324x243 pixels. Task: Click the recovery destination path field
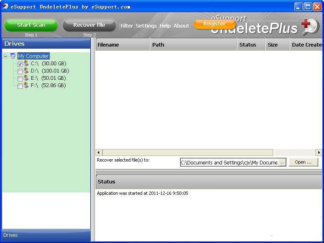tap(229, 162)
